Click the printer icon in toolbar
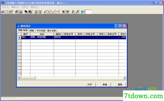Image resolution: width=164 pixels, height=101 pixels. point(16,11)
